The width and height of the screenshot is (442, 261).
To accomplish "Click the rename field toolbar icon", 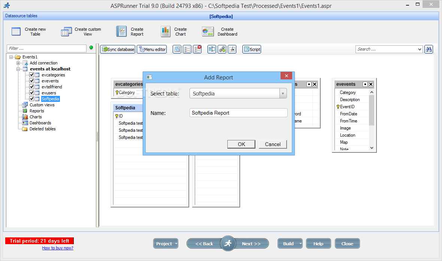I will click(x=212, y=49).
